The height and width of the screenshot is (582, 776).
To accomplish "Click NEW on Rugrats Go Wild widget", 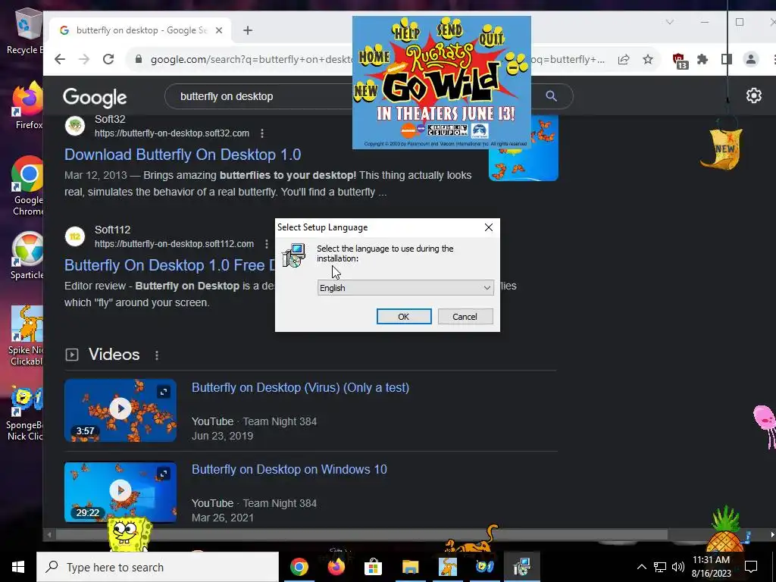I will click(x=366, y=91).
